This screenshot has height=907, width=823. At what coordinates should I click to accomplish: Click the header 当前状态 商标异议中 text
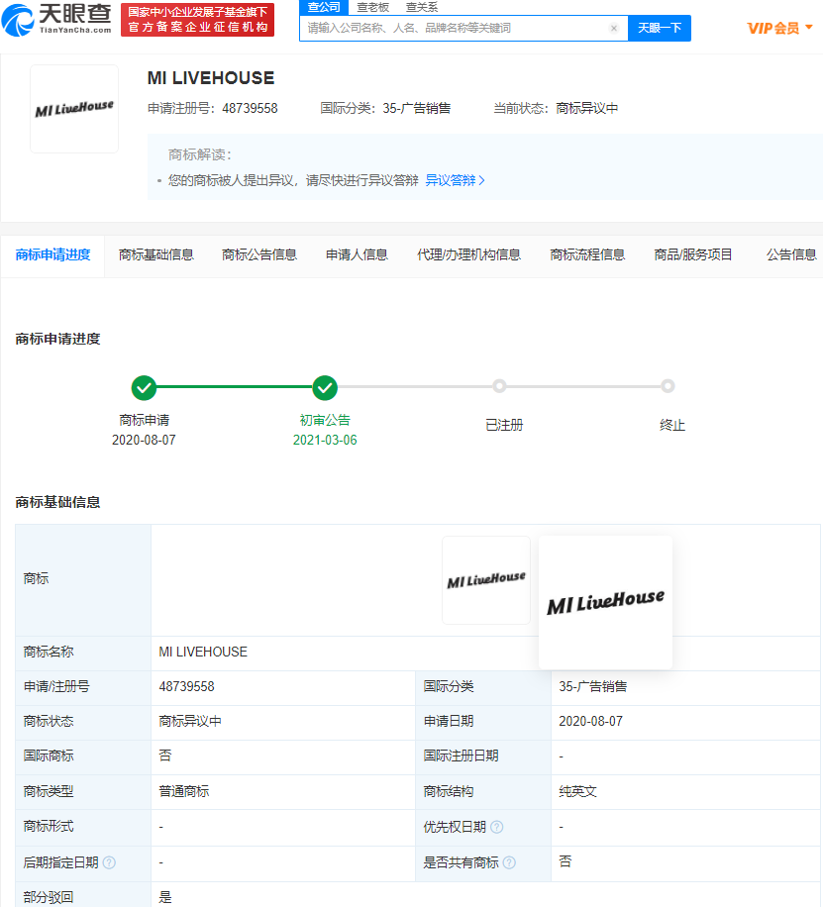pyautogui.click(x=555, y=108)
